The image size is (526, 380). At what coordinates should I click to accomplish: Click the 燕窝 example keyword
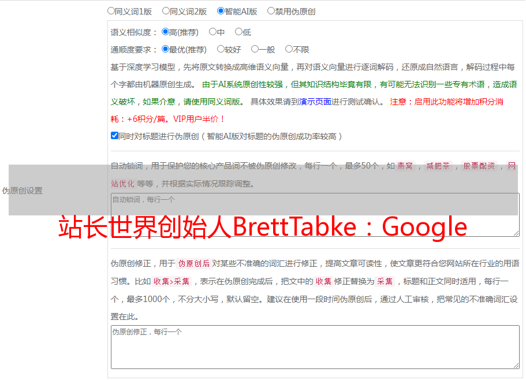tap(405, 166)
